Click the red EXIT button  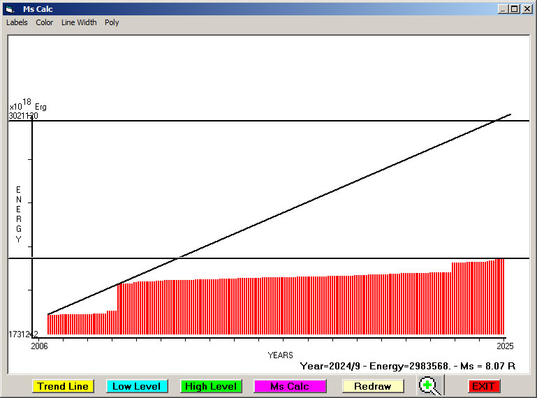click(483, 386)
